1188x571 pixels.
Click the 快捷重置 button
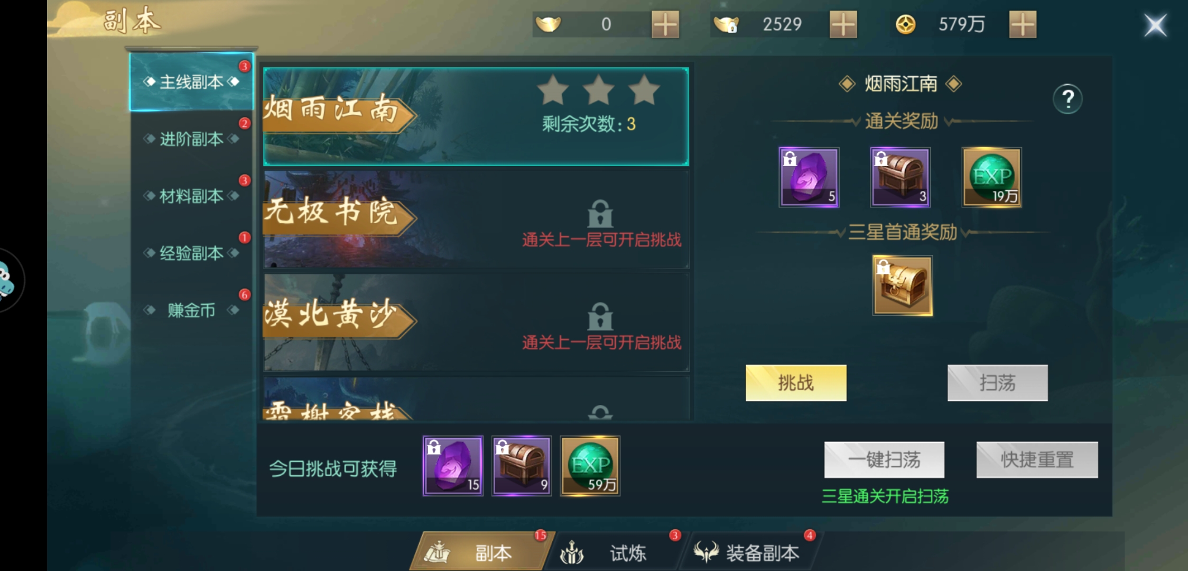tap(1037, 460)
